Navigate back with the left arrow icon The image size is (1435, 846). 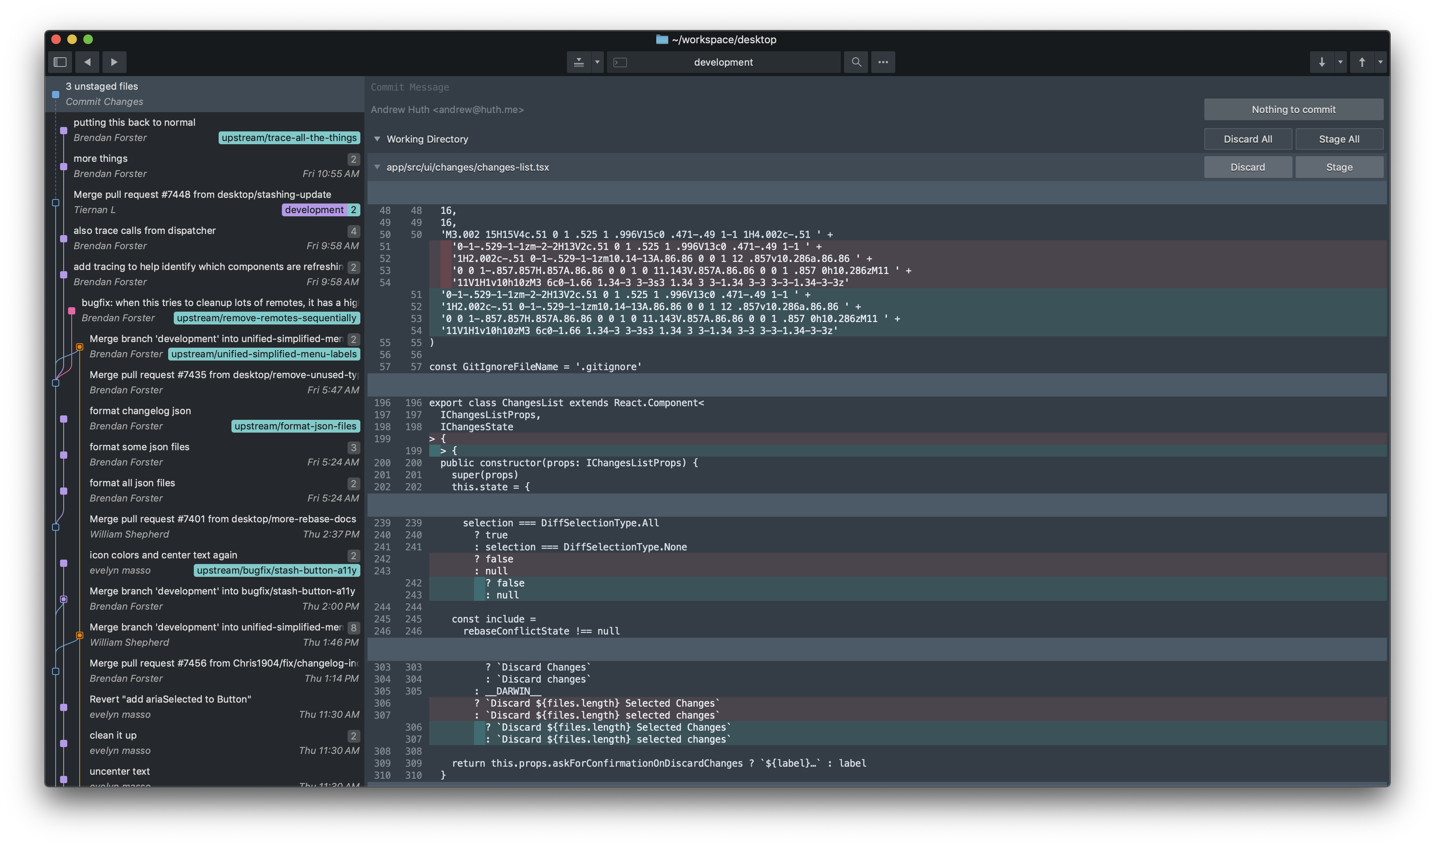(86, 62)
